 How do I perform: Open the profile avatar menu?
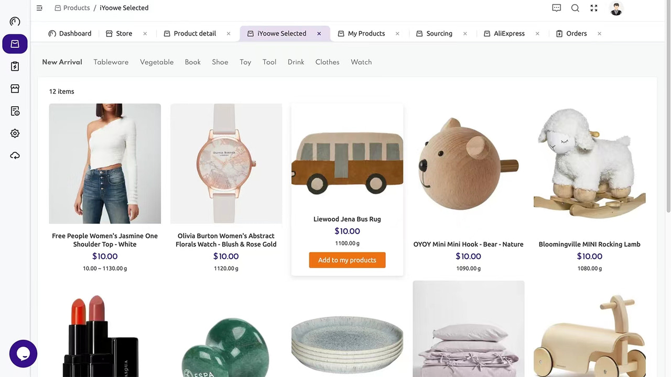click(616, 9)
